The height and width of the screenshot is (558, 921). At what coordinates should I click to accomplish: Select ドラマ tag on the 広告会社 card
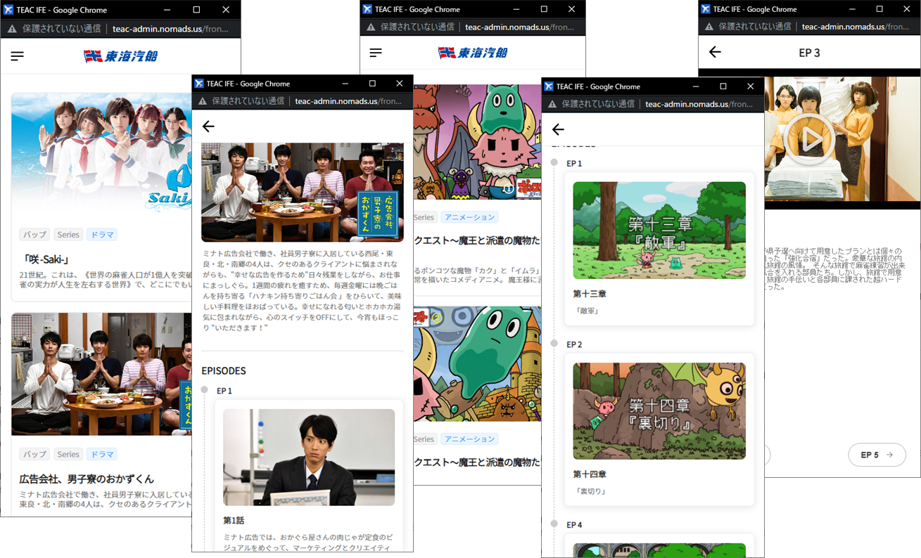coord(102,455)
